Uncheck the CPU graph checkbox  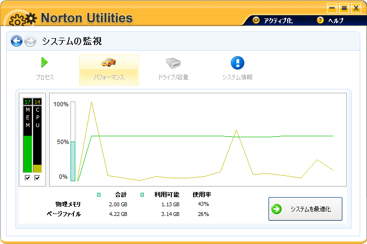pos(37,178)
